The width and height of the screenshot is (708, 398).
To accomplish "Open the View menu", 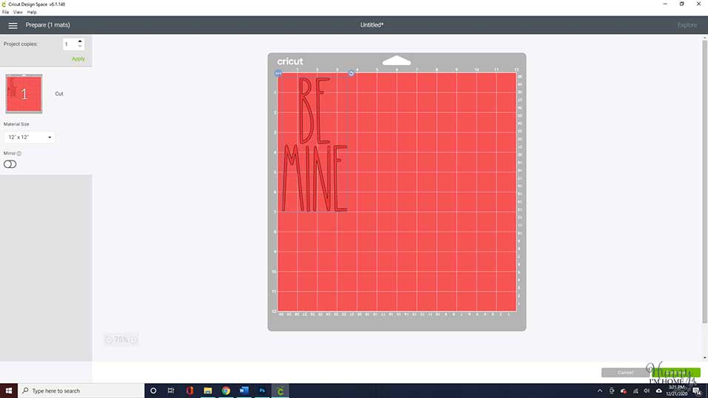I will pos(18,12).
